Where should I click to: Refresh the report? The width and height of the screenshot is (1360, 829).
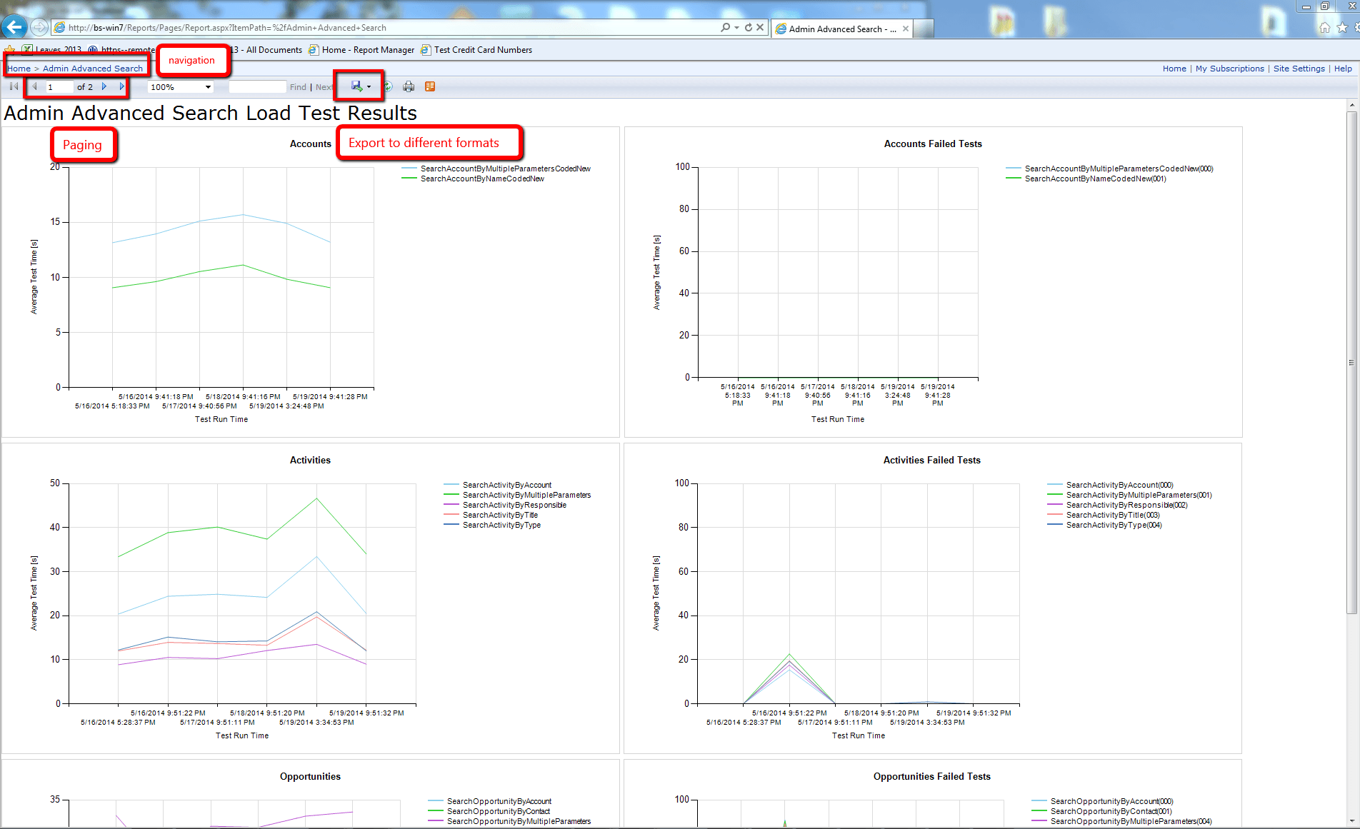(388, 86)
